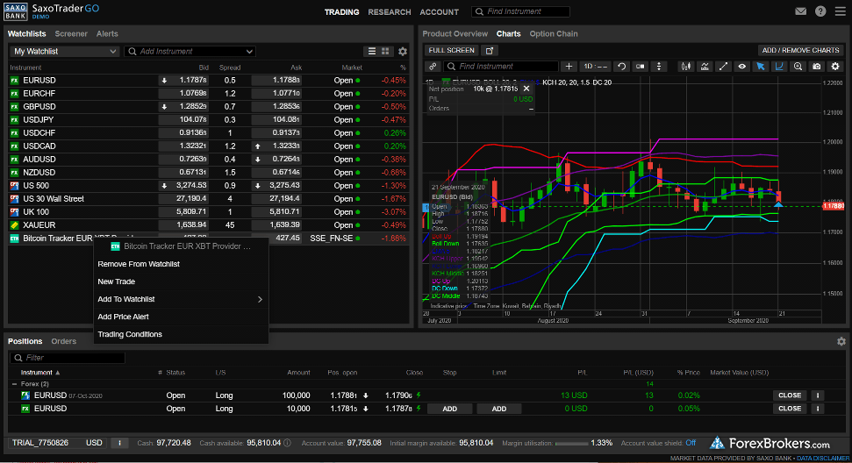Image resolution: width=852 pixels, height=463 pixels.
Task: Add a limit to 10,000 EURUSD position
Action: (498, 409)
